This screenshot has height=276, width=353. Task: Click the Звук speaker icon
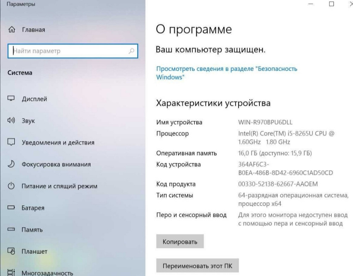point(12,121)
